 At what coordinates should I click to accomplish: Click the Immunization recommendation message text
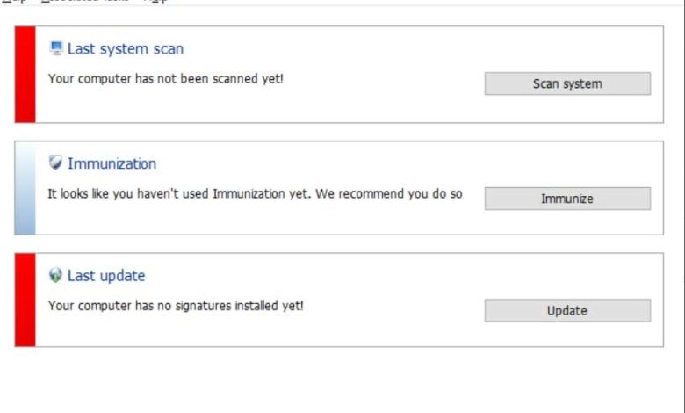coord(255,193)
